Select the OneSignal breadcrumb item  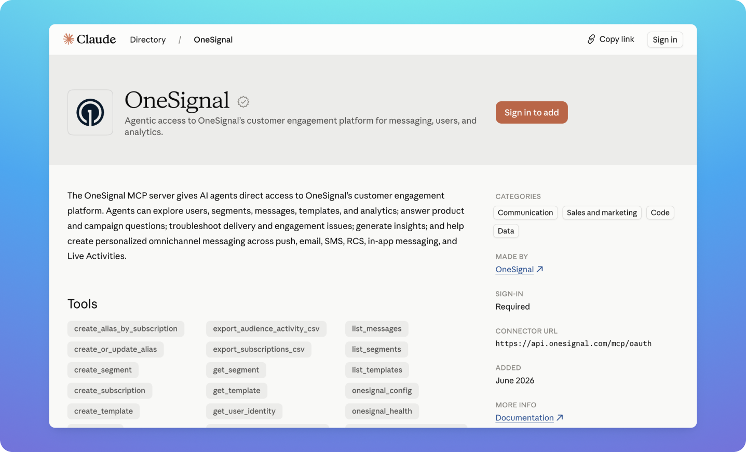point(213,39)
